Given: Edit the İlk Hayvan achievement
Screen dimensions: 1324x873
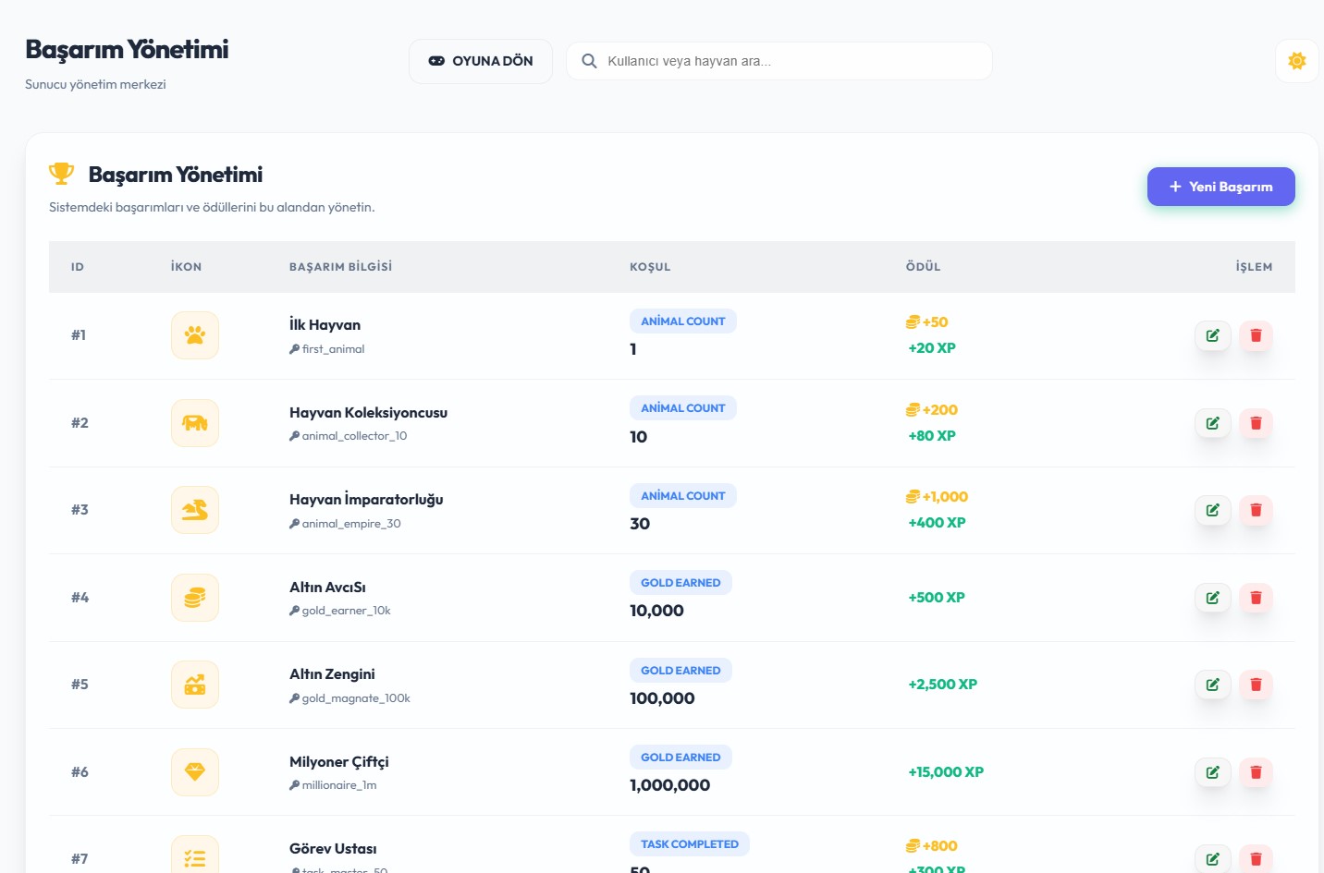Looking at the screenshot, I should (1212, 335).
